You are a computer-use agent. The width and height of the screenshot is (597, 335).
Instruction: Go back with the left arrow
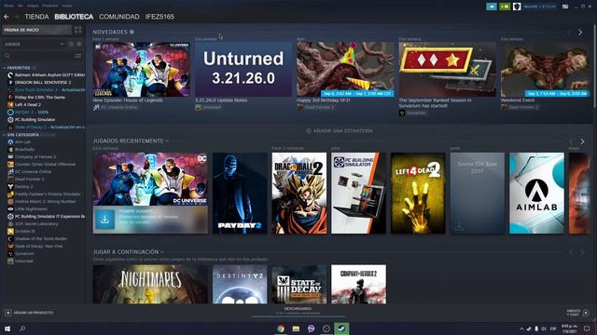pyautogui.click(x=7, y=17)
